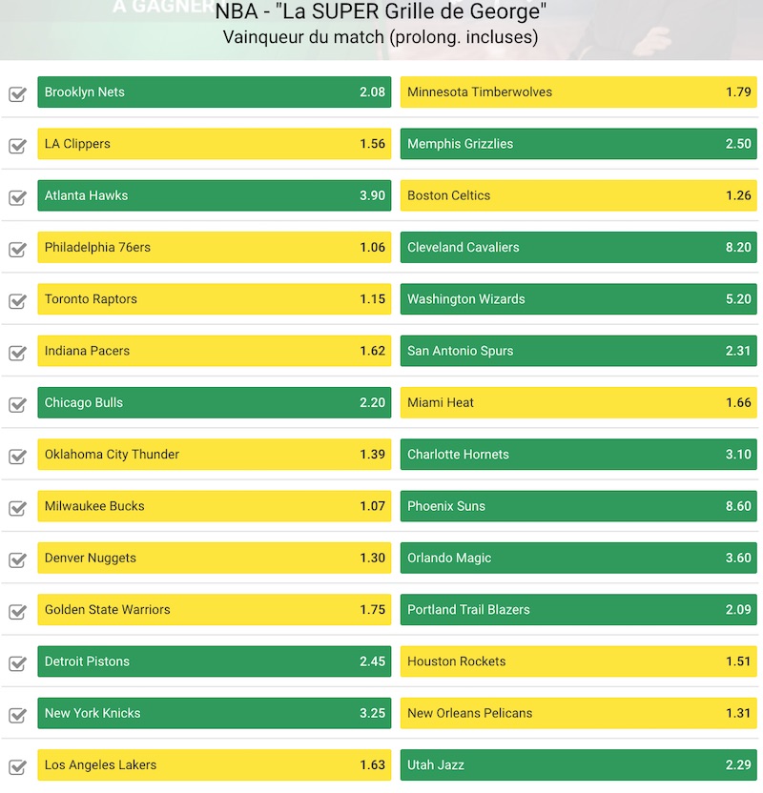Screen dimensions: 763x793
Task: Uncheck the Toronto Raptors row checkbox
Action: click(17, 301)
